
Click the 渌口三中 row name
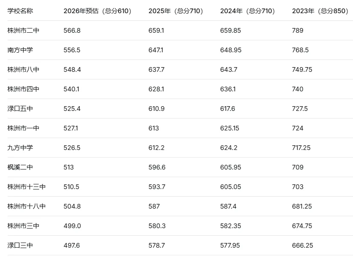[x=20, y=246]
